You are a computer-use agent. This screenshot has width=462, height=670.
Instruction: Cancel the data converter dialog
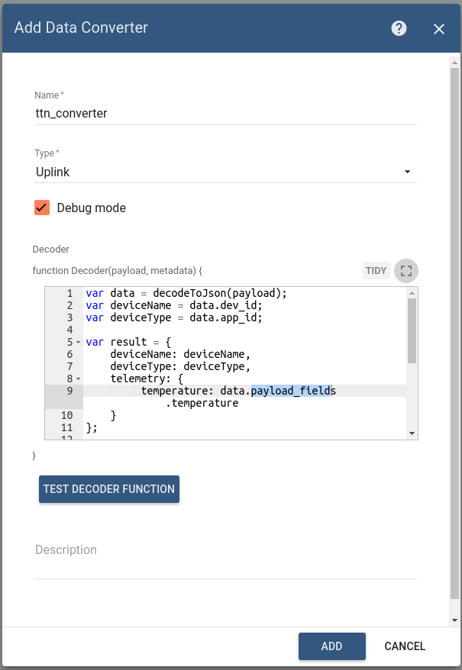coord(404,646)
